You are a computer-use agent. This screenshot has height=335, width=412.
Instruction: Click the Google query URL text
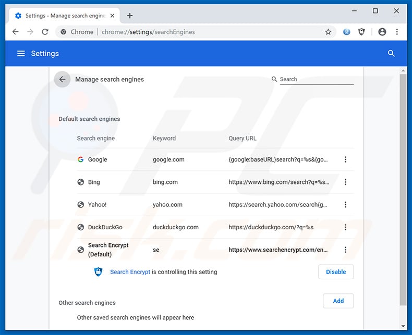click(278, 159)
